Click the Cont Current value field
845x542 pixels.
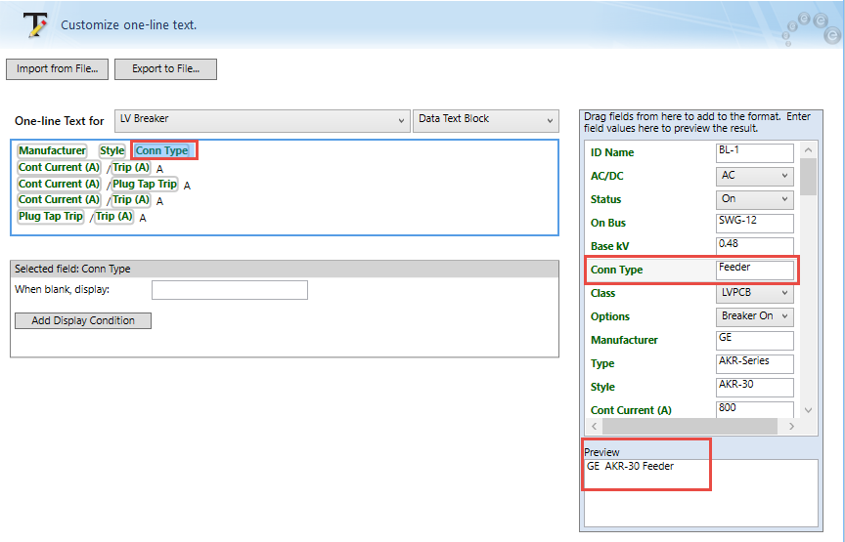[x=754, y=409]
